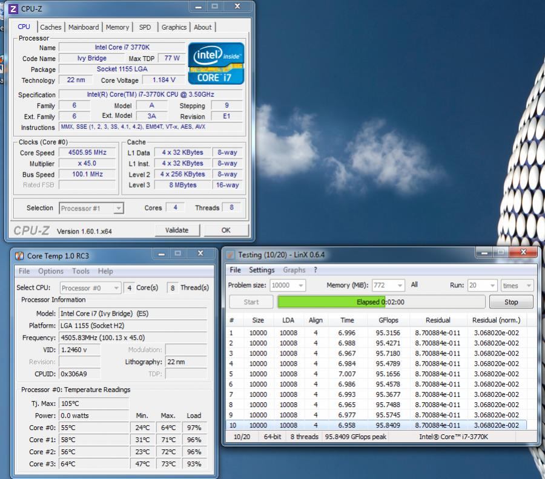Click the OK button in CPU-Z

(x=226, y=230)
